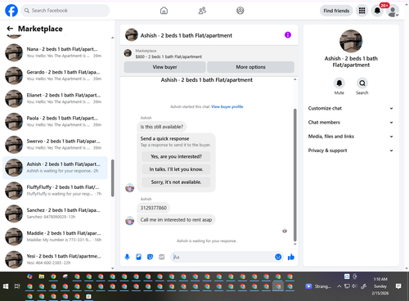Screen dimensions: 409x301
Task: Open the purple conversation information icon
Action: click(288, 35)
